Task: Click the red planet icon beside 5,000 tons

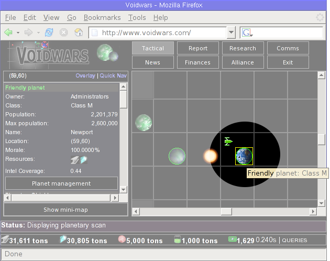Action: pyautogui.click(x=122, y=239)
